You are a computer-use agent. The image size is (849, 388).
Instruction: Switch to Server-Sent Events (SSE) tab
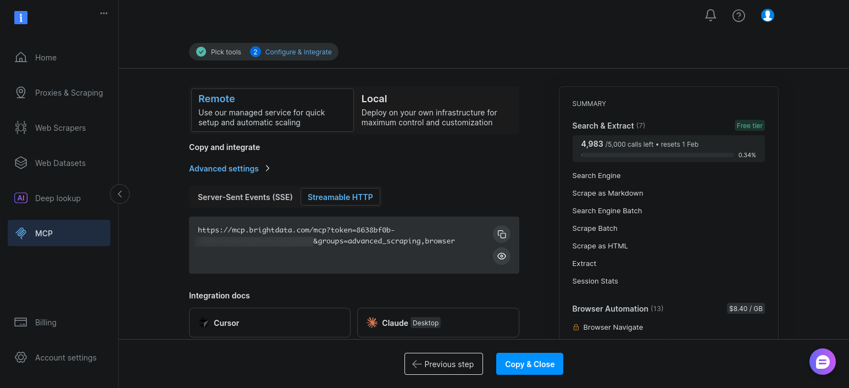coord(245,197)
